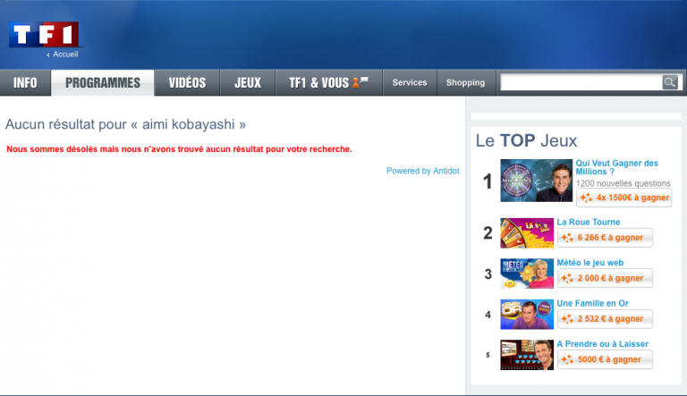Click the 2 000 € à gagner button
This screenshot has height=396, width=687.
[x=605, y=278]
